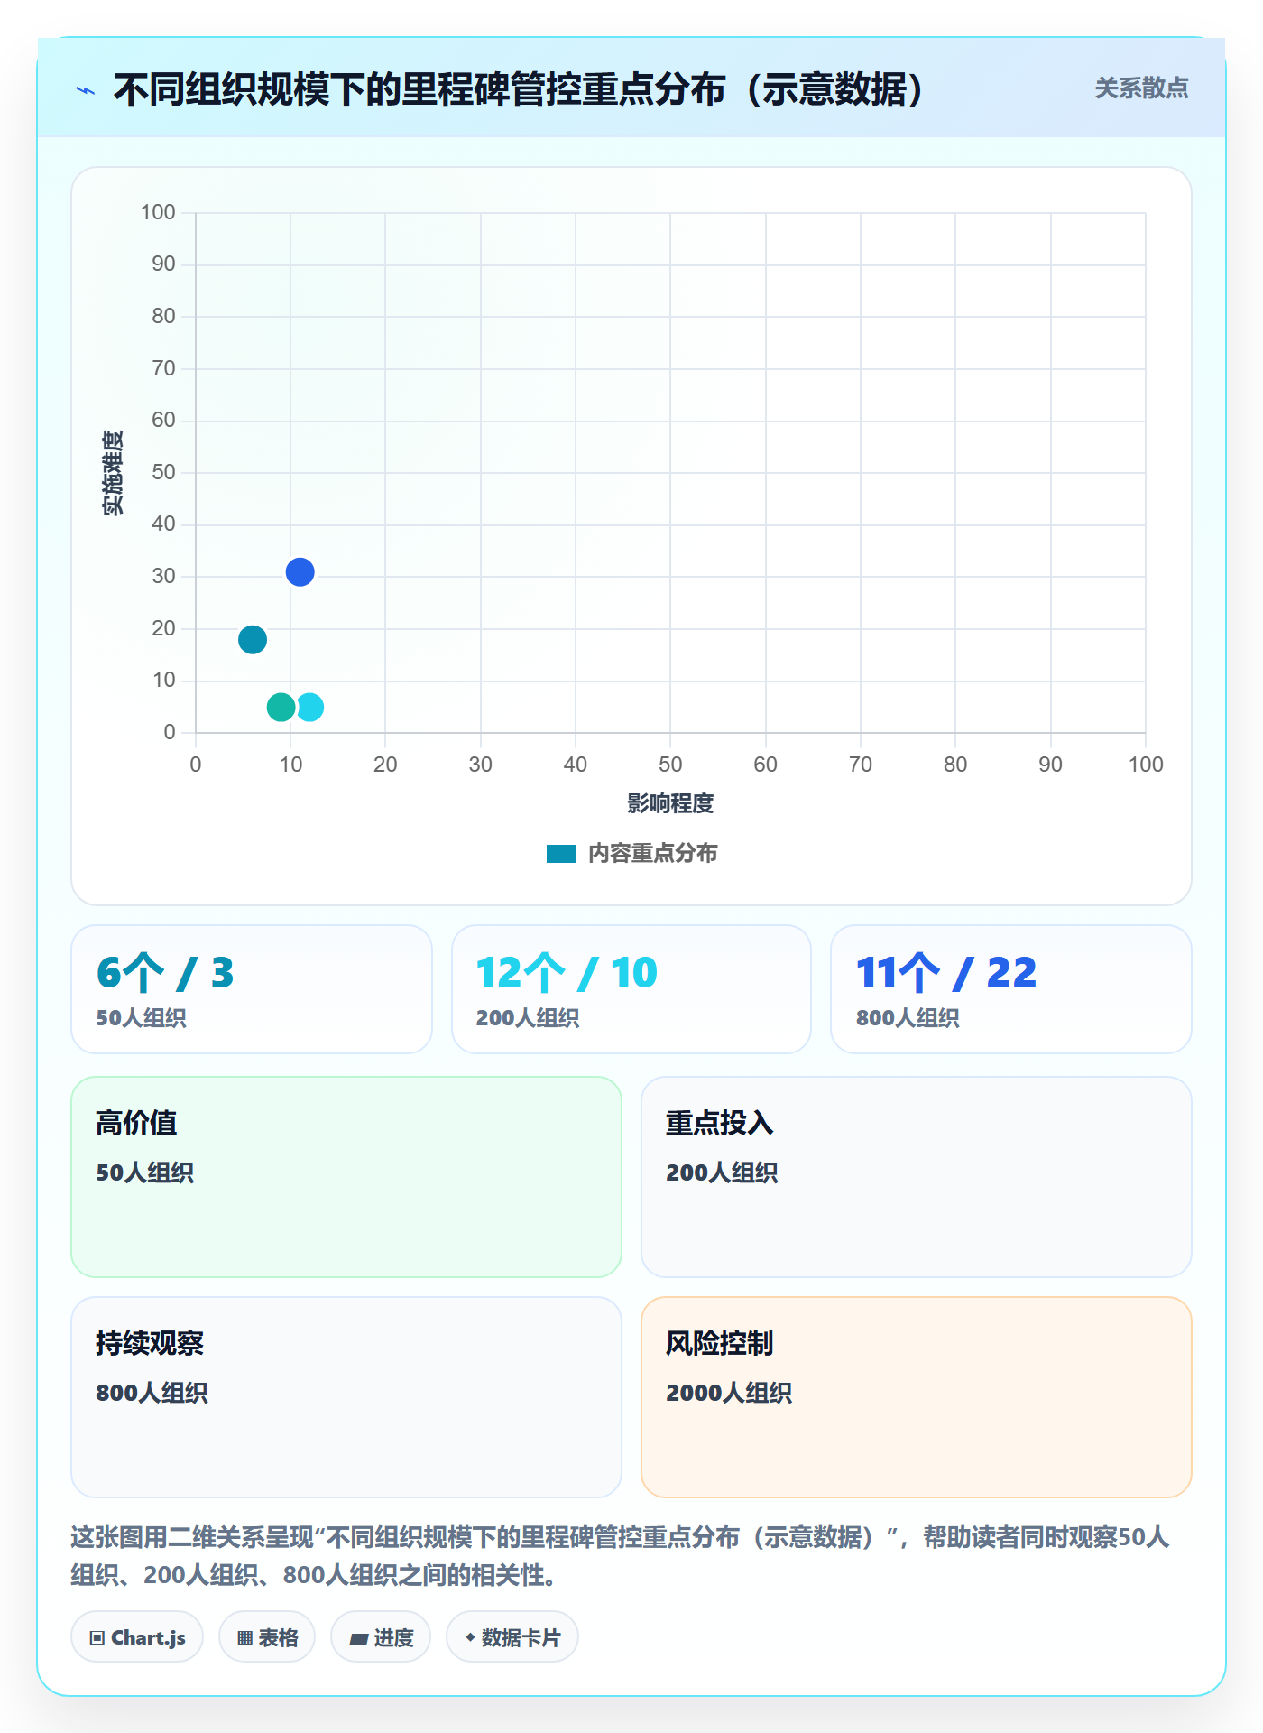
Task: Click the bar icon on the 进度 tag
Action: click(x=358, y=1638)
